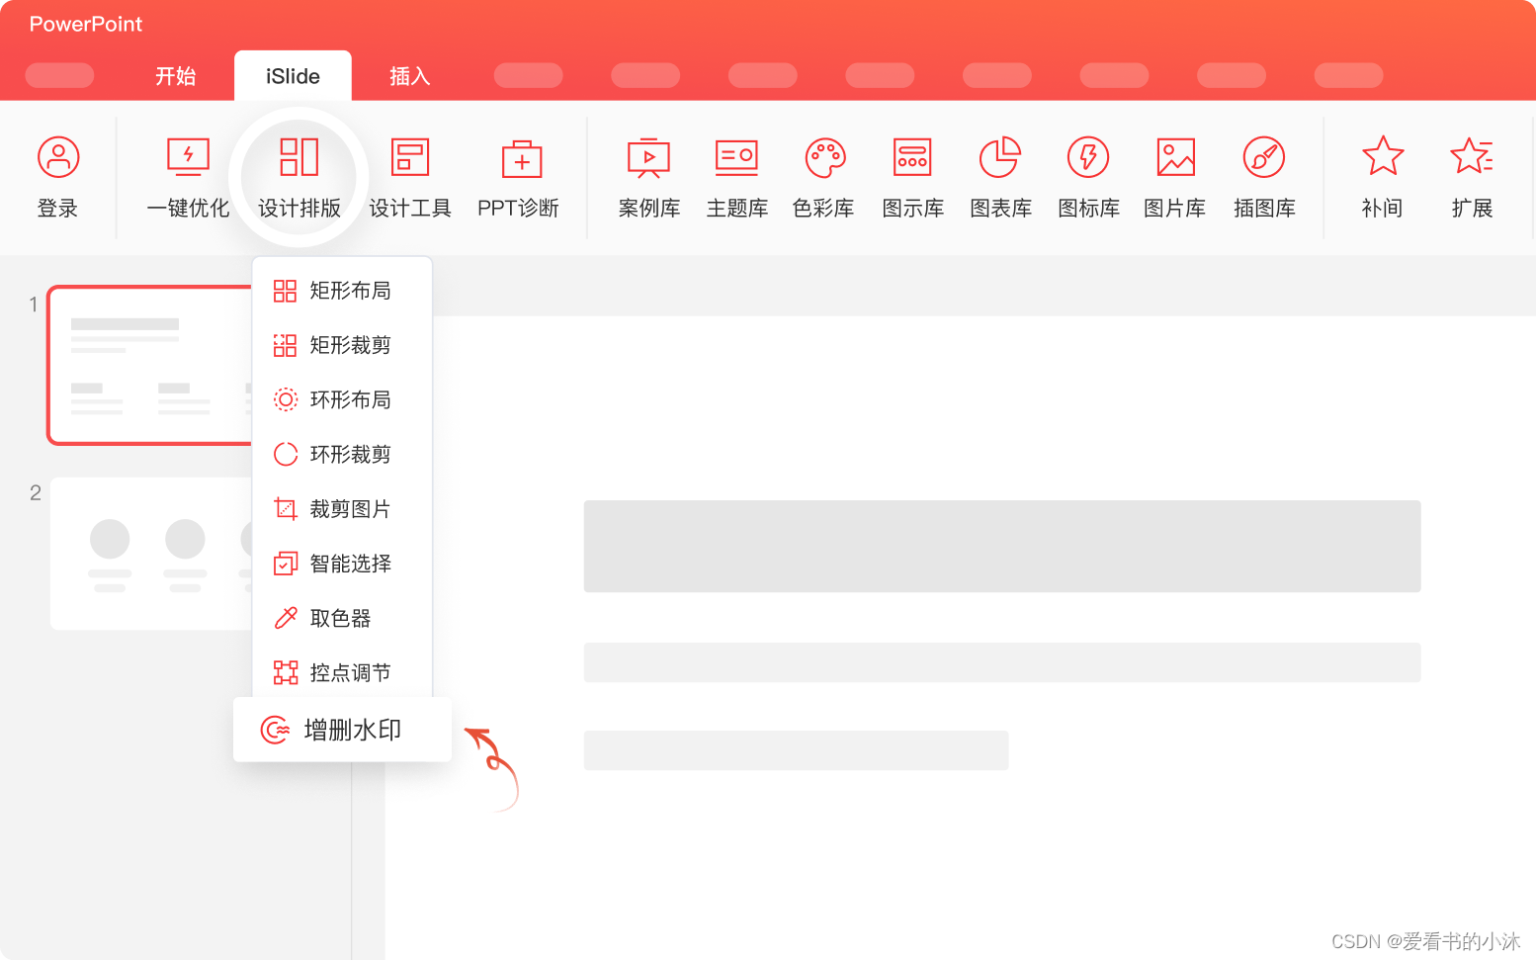The image size is (1536, 960).
Task: Select 裁剪图片 crop picture entry
Action: 342,509
